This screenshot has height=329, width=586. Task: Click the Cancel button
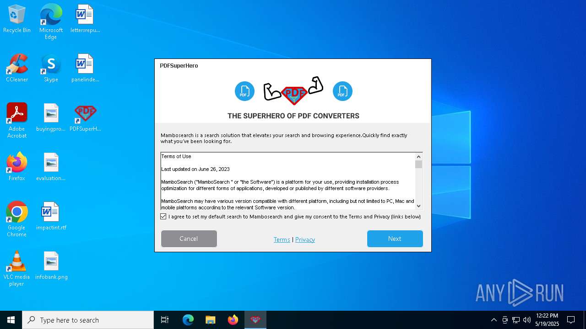tap(189, 239)
